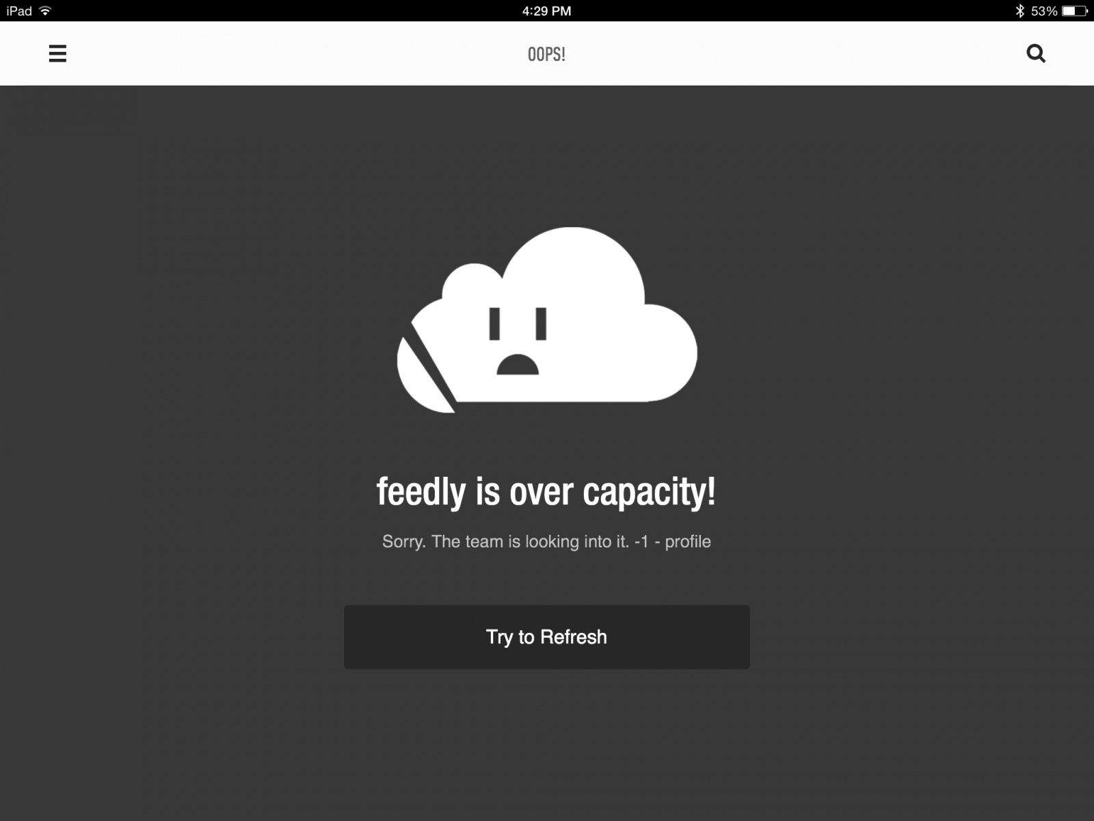1094x821 pixels.
Task: Tap the search magnifier icon
Action: pos(1036,53)
